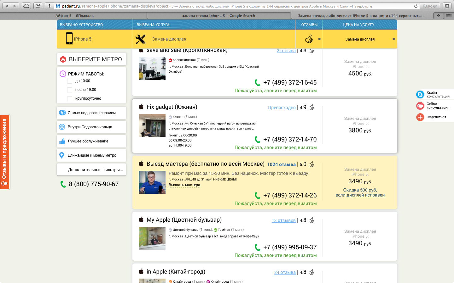This screenshot has width=454, height=283.
Task: Open the master visit photo thumbnail
Action: [152, 182]
